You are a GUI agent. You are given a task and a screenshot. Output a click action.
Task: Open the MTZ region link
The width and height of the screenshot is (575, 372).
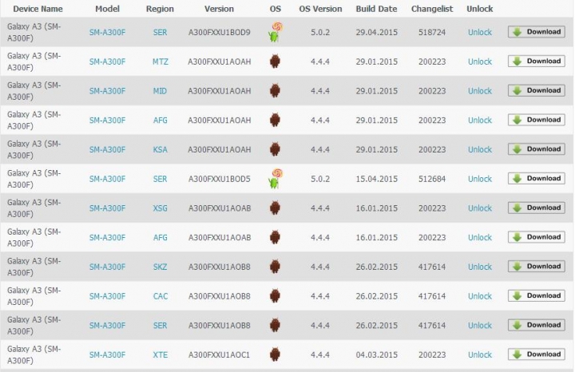coord(161,61)
